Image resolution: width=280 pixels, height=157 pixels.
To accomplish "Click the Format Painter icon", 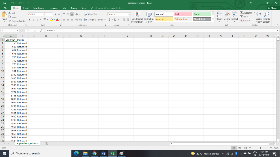I will 10,20.
